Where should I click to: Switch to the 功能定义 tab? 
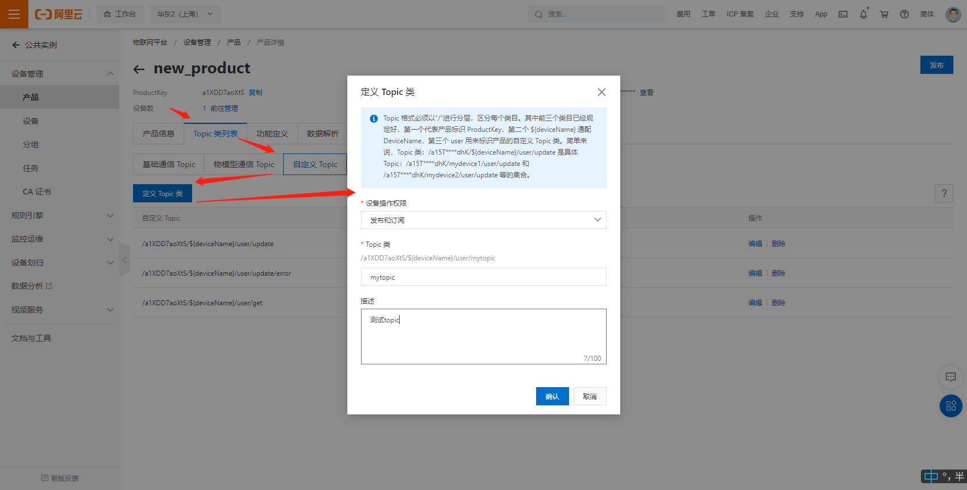272,134
